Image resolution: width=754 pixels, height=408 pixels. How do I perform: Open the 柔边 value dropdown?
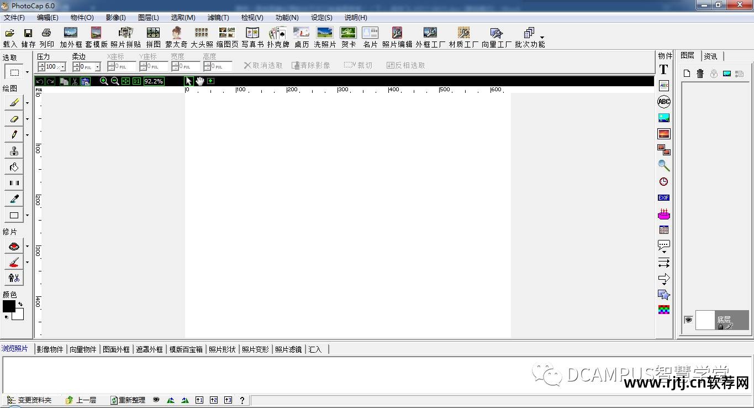98,67
